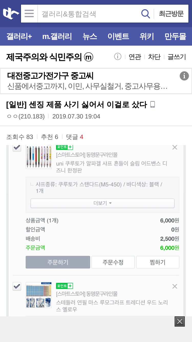Image resolution: width=192 pixels, height=342 pixels.
Task: Click the mobile device icon beside post title
Action: tap(153, 105)
